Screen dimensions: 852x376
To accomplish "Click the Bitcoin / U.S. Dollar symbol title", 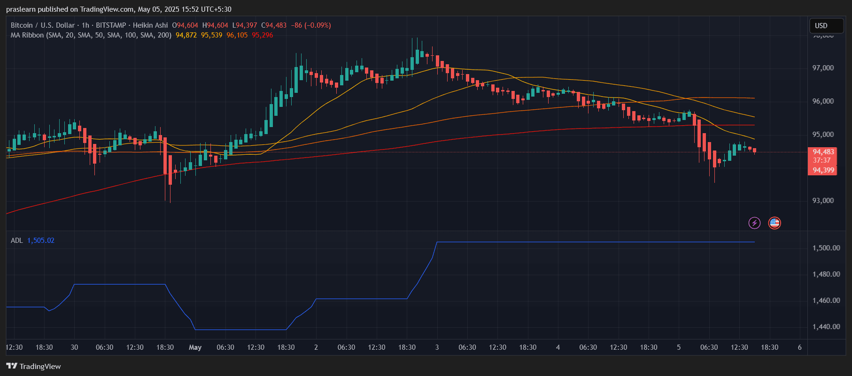I will tap(43, 25).
